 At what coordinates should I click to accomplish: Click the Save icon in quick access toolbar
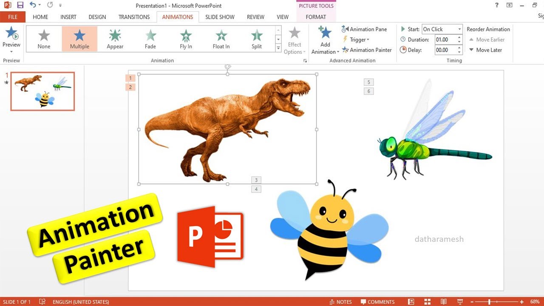(20, 6)
